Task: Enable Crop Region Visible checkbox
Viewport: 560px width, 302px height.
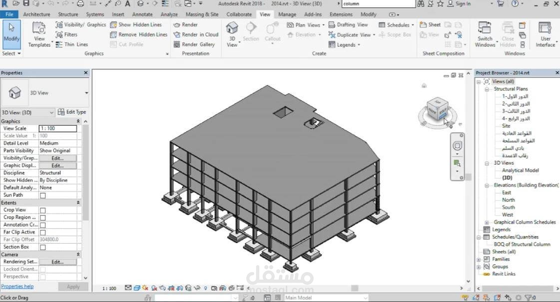Action: pyautogui.click(x=43, y=218)
